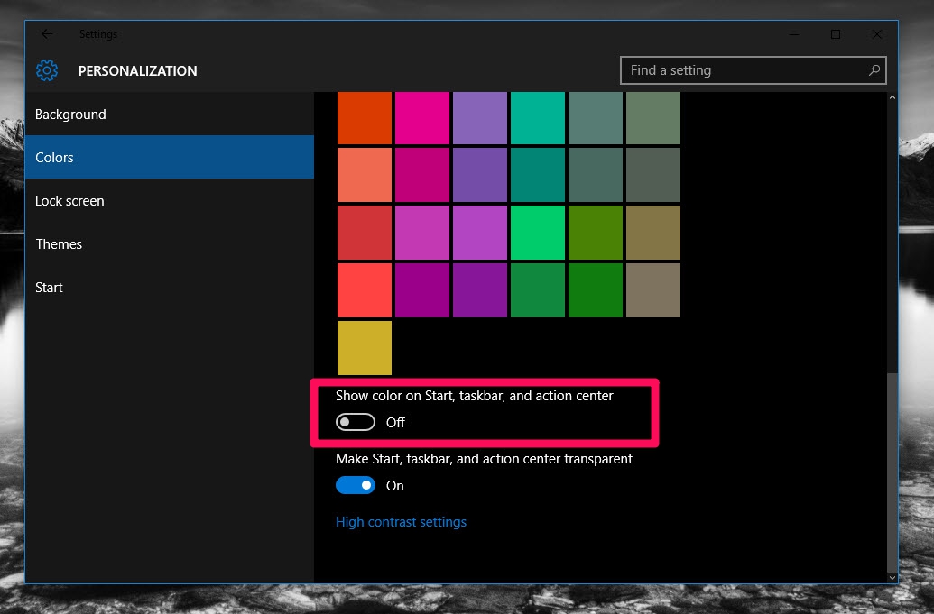Switch to the Themes section
Screen dimensions: 934x614
[x=59, y=243]
